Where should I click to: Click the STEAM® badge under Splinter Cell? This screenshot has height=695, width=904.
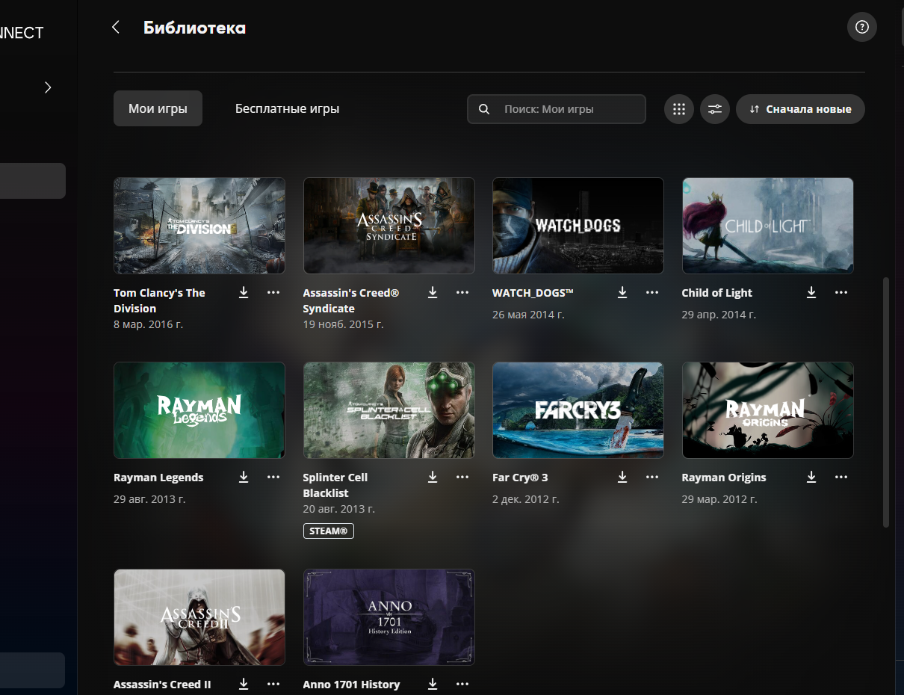(328, 531)
